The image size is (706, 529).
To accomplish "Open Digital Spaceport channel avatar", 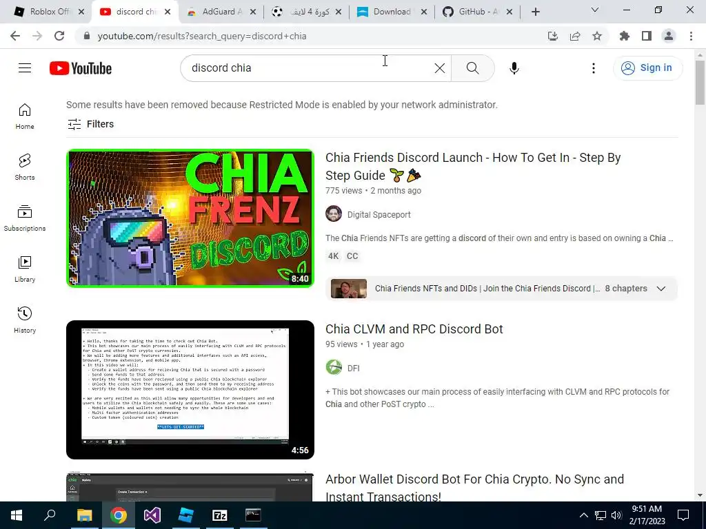I will click(334, 214).
